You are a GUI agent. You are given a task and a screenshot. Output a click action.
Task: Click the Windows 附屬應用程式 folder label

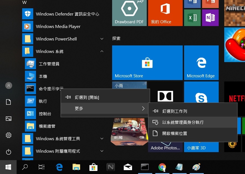pyautogui.click(x=58, y=151)
